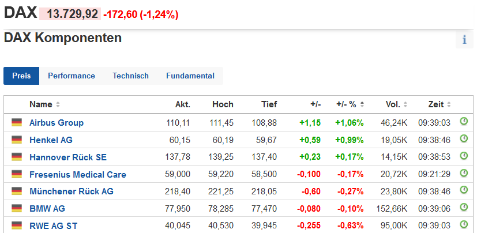The width and height of the screenshot is (477, 233).
Task: Click the clock icon in Airbus Group row
Action: (x=464, y=122)
